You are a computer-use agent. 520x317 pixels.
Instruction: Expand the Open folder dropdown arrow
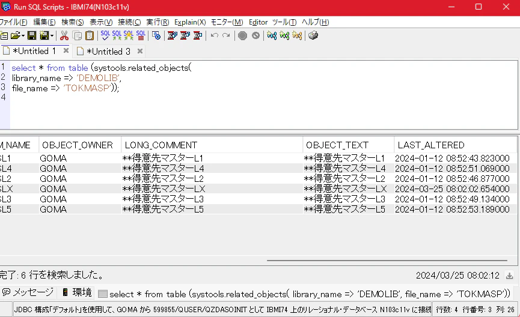coord(23,36)
